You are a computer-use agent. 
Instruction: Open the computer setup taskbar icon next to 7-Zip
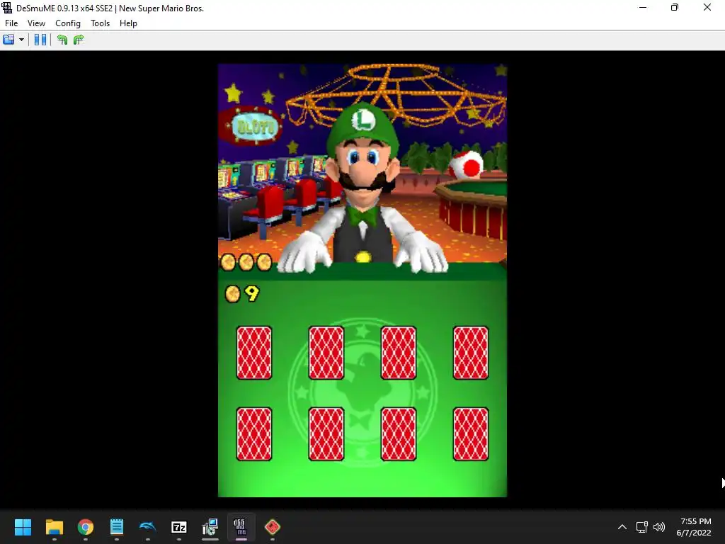point(210,527)
